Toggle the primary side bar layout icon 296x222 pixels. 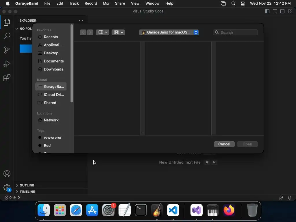(x=267, y=11)
